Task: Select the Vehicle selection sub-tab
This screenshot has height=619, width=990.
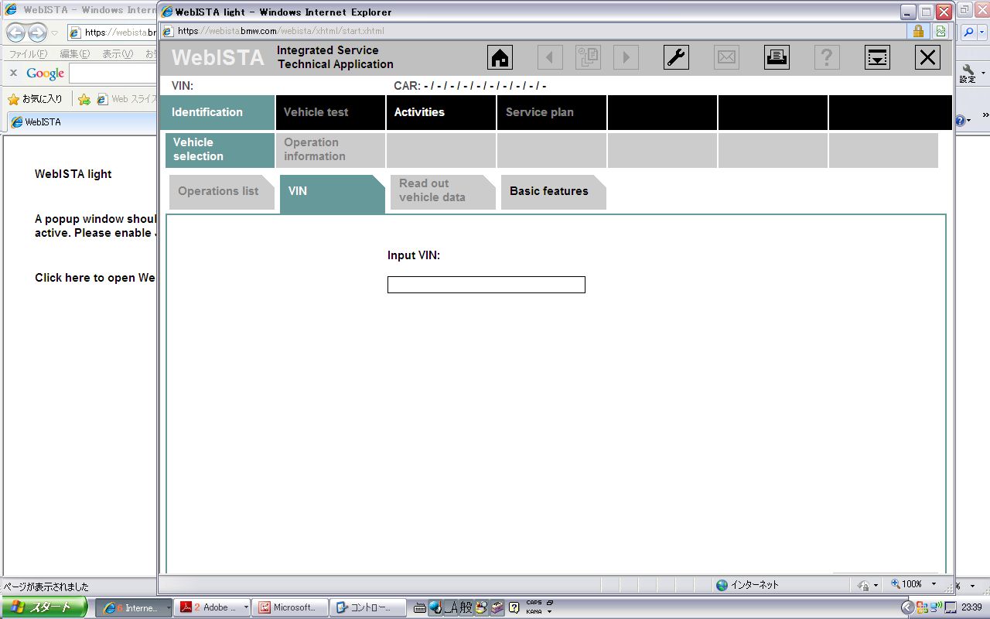Action: [220, 150]
